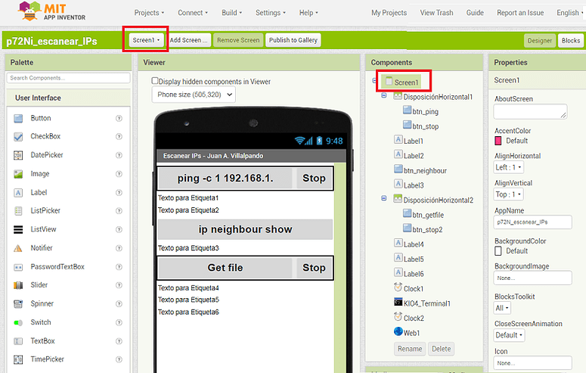
Task: Click the Icon None field
Action: click(532, 363)
